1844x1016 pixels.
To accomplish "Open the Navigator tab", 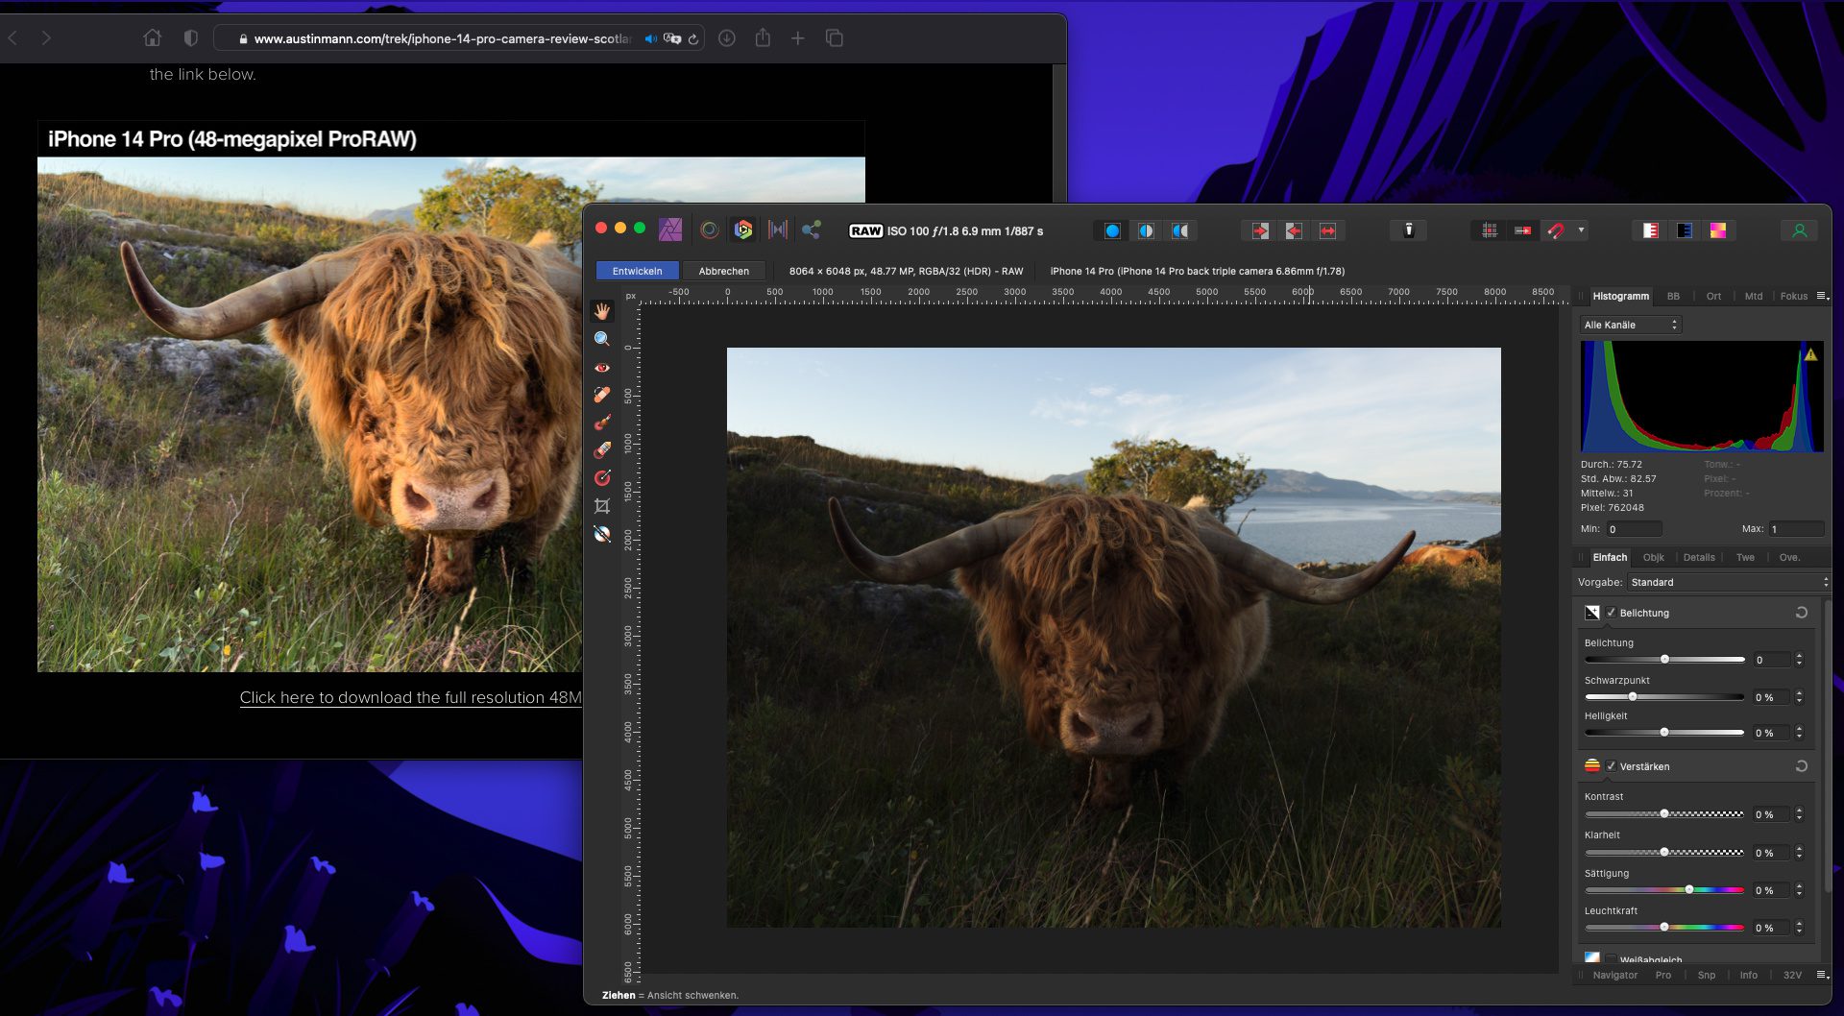I will click(x=1614, y=975).
